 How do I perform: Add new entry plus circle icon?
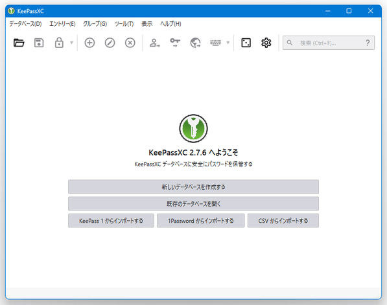tap(89, 43)
